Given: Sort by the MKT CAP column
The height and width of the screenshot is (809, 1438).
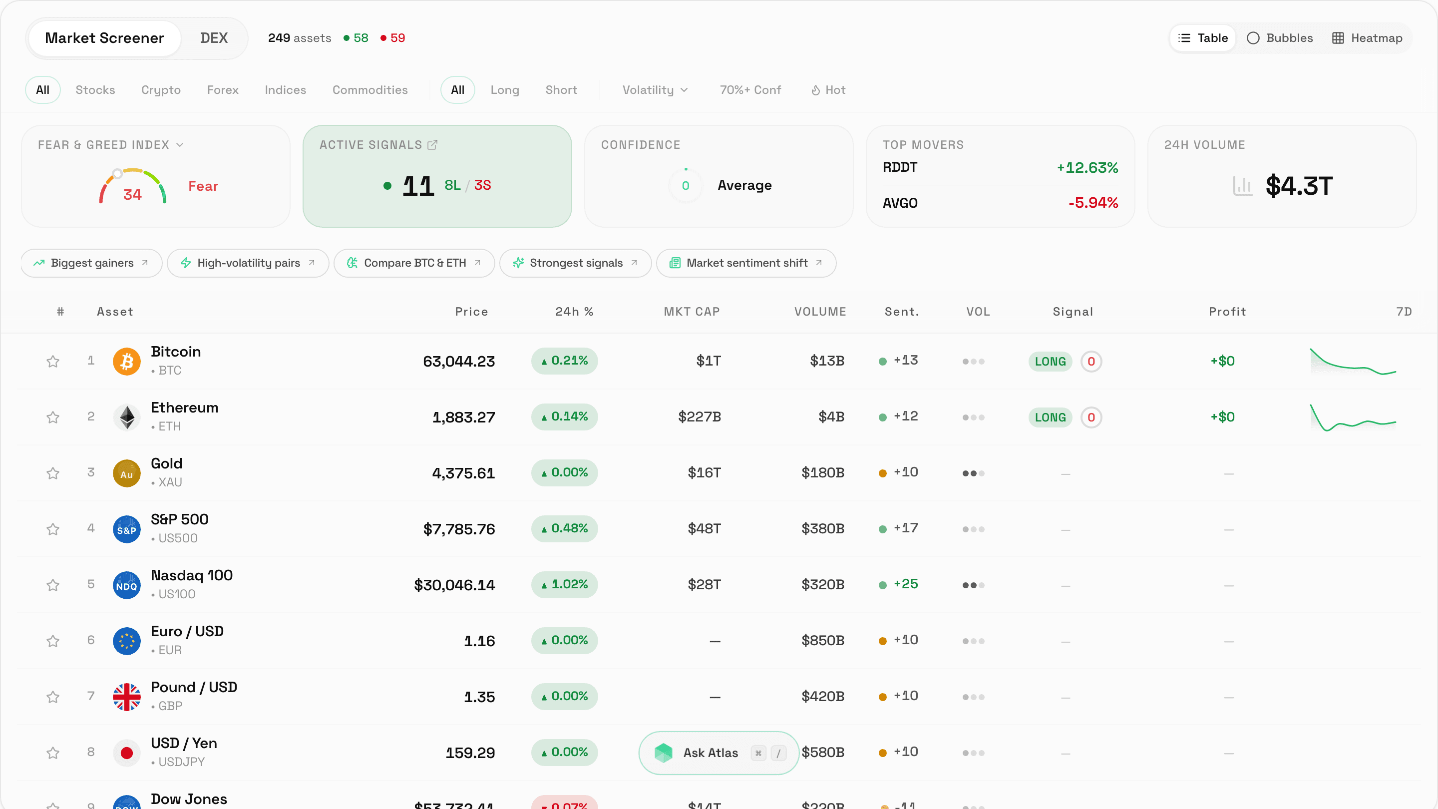Looking at the screenshot, I should [x=692, y=312].
